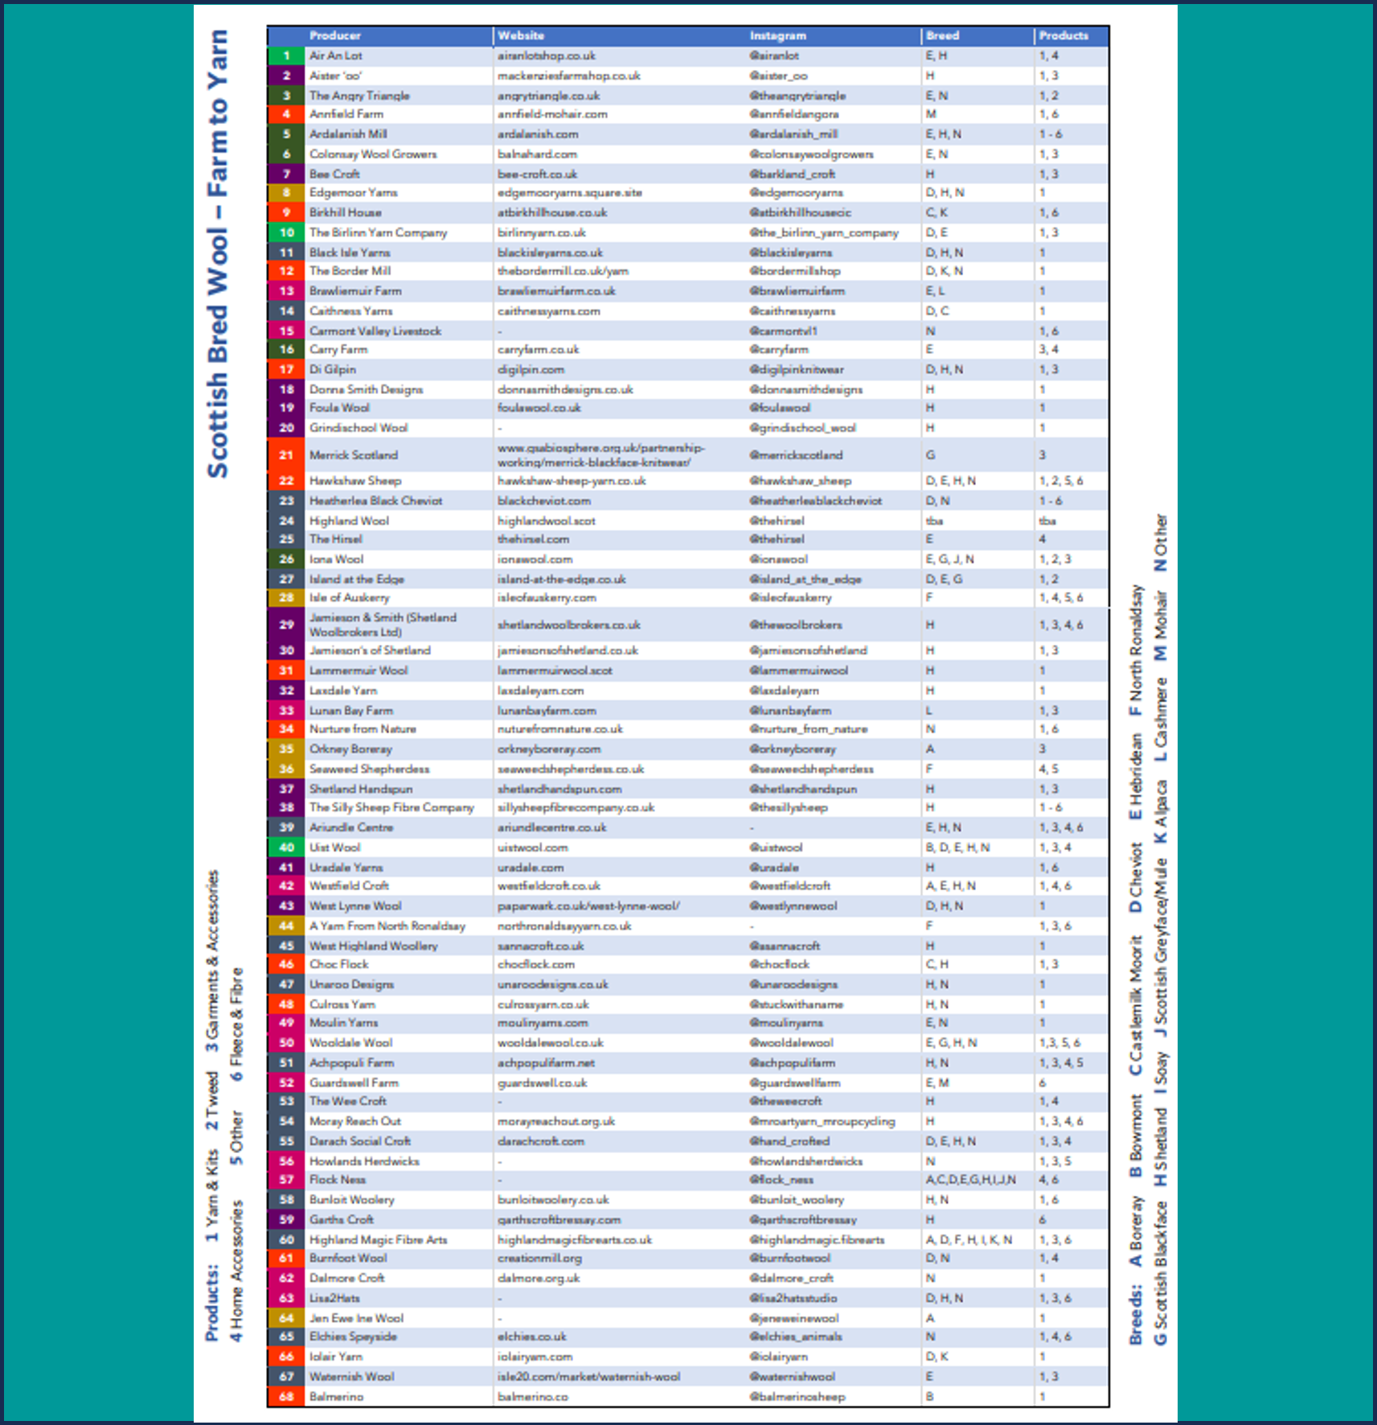Click the Producer column header
Viewport: 1377px width, 1425px height.
pos(334,35)
